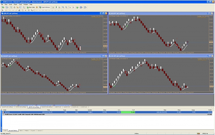Switch to the Journal terminal tab
This screenshot has width=215, height=135.
[x=40, y=131]
